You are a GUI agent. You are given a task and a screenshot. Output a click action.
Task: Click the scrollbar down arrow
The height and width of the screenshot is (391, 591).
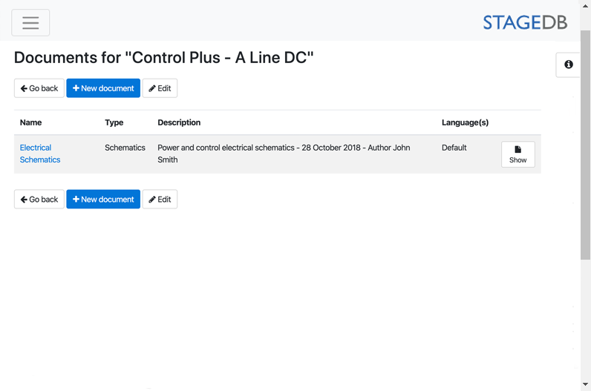[x=585, y=384]
